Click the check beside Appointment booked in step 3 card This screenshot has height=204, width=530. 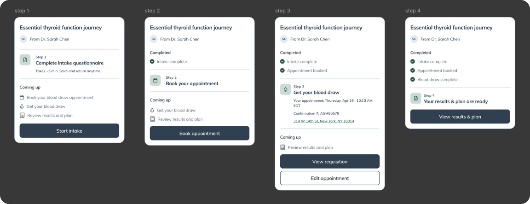(x=282, y=71)
